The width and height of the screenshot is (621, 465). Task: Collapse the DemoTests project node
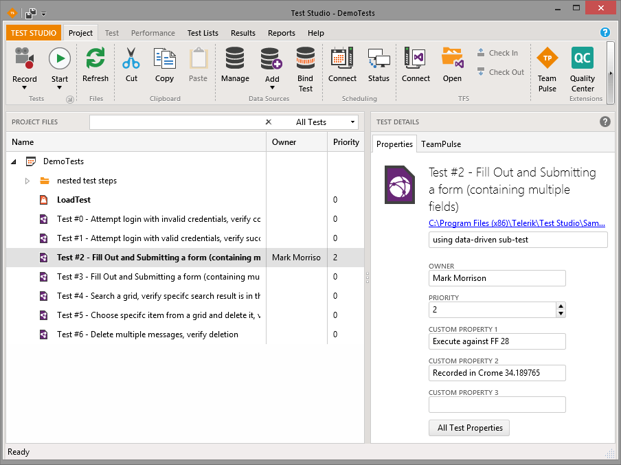coord(14,161)
